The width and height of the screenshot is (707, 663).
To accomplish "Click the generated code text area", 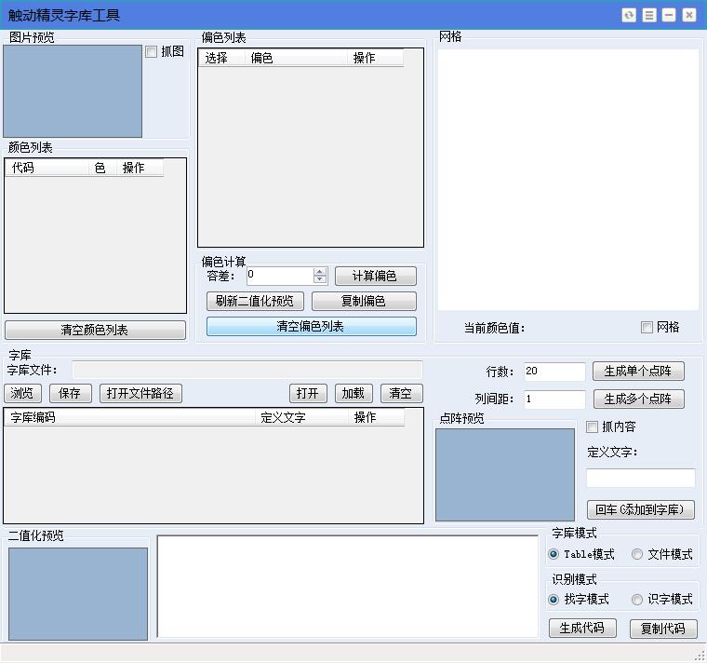I will (348, 587).
